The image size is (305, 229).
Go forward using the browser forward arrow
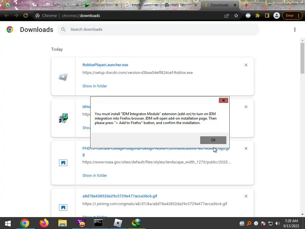coord(16,16)
